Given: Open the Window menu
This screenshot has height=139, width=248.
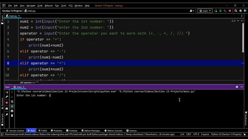Looking at the screenshot, I should coord(78,6).
